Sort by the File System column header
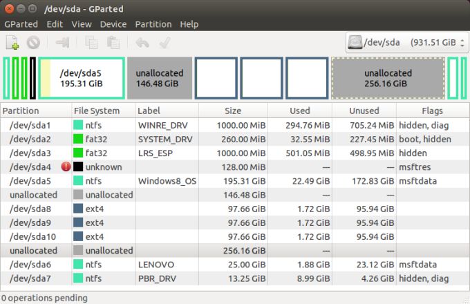The height and width of the screenshot is (304, 470). (97, 111)
